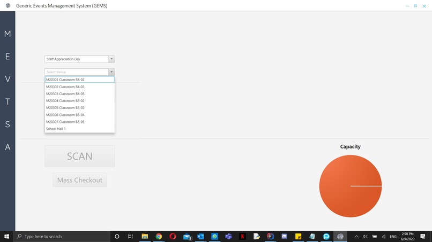Select M20302 Classroom B4-03 venue

pos(80,87)
